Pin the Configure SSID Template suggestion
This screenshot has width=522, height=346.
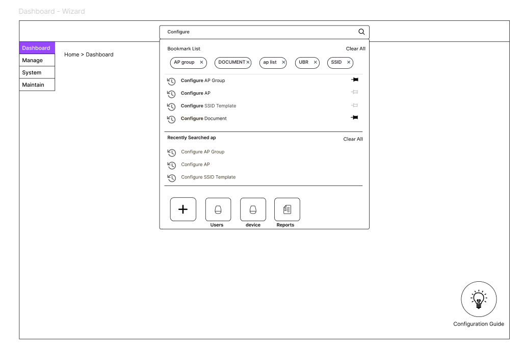(x=355, y=105)
